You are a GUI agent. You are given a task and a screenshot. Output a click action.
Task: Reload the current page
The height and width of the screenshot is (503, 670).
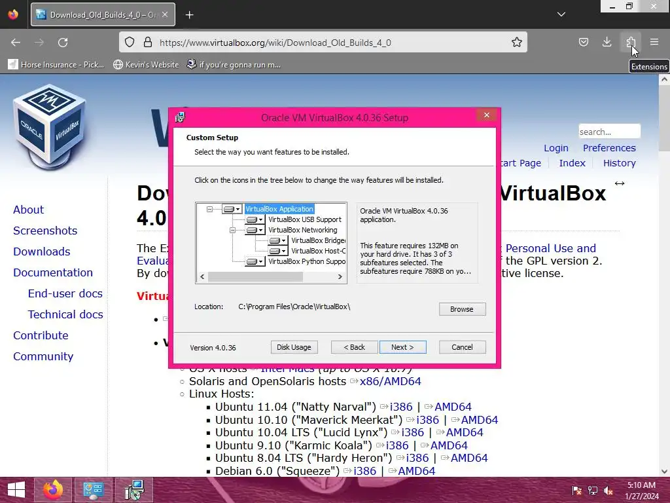[x=63, y=43]
